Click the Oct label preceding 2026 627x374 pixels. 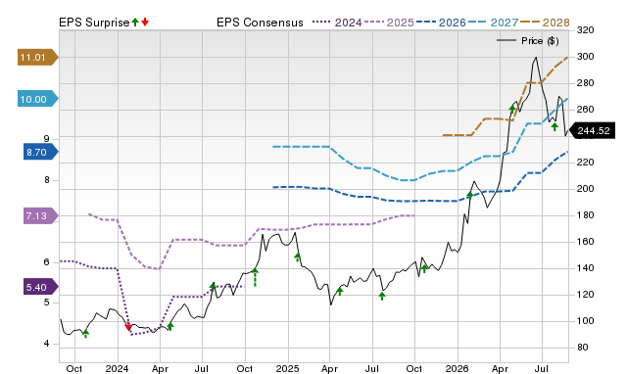413,368
